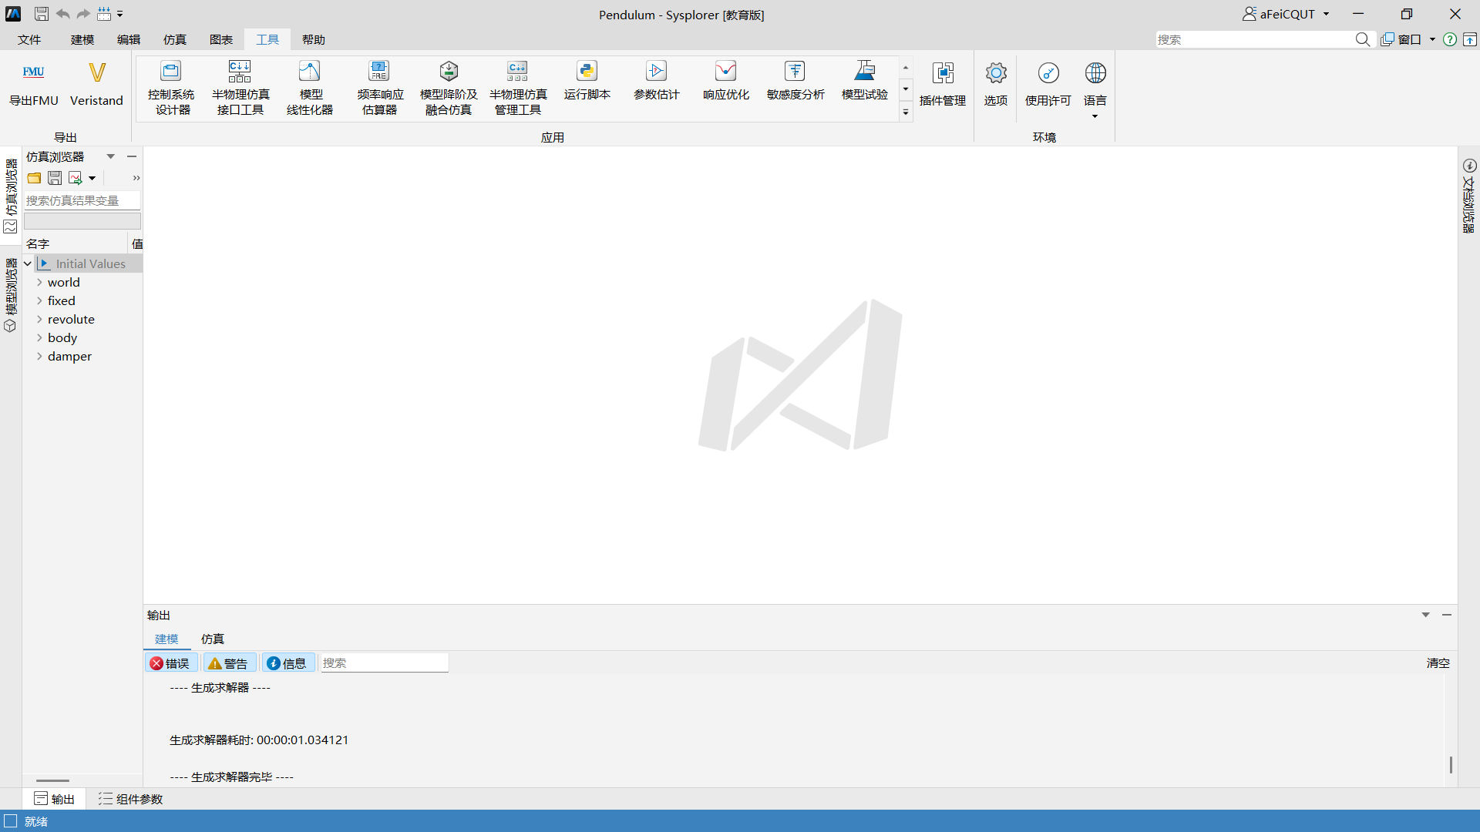Open the 文档浏览器 side panel

click(x=1469, y=196)
